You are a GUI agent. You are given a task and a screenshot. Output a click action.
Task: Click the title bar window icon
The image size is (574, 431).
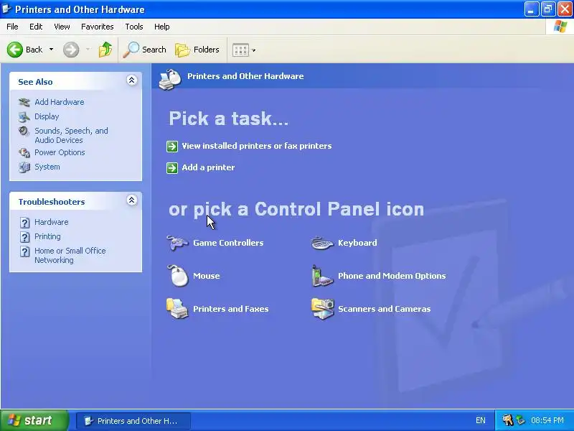coord(6,9)
